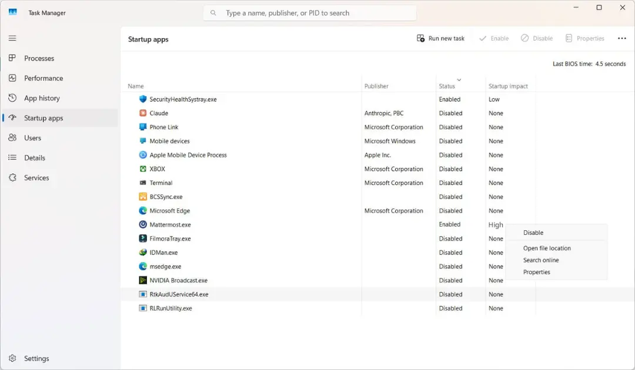Image resolution: width=635 pixels, height=370 pixels.
Task: Choose Disable in the context menu
Action: pyautogui.click(x=533, y=233)
